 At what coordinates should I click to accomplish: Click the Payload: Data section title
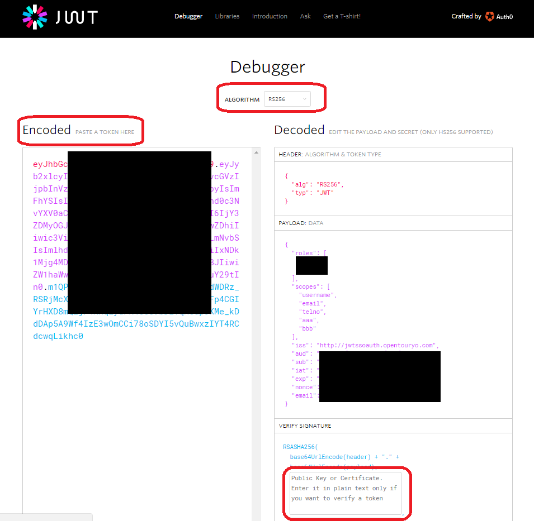(x=301, y=223)
